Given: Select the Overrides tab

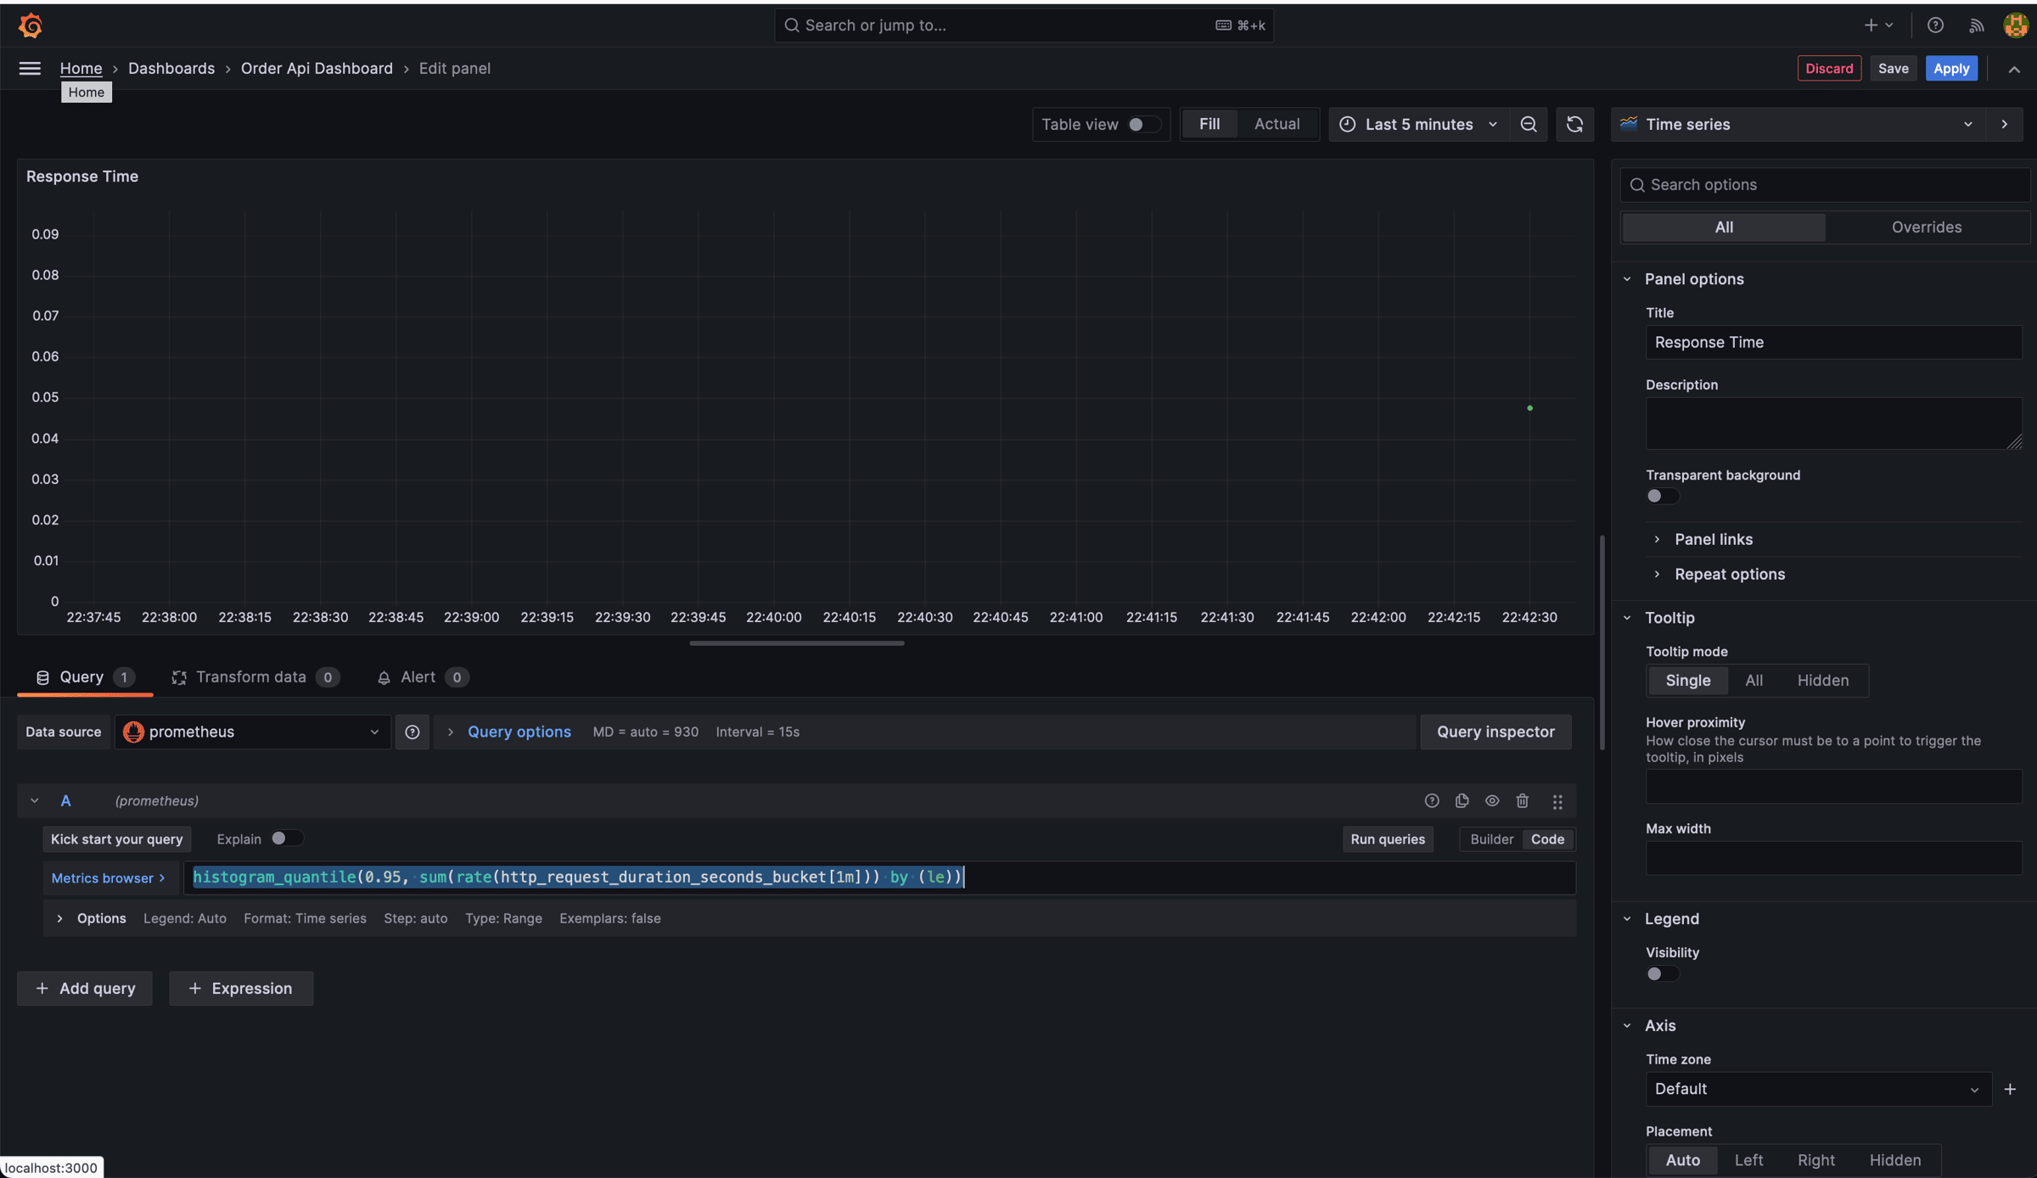Looking at the screenshot, I should [1926, 227].
